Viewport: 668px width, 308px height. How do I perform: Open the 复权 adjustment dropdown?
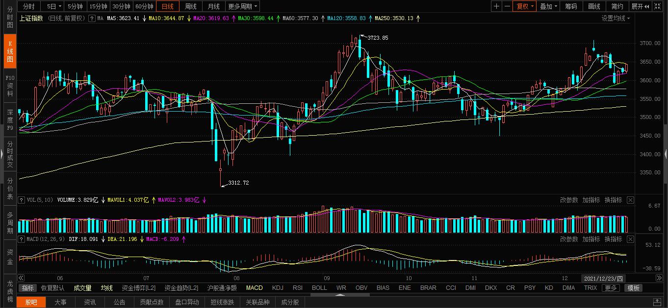point(525,6)
